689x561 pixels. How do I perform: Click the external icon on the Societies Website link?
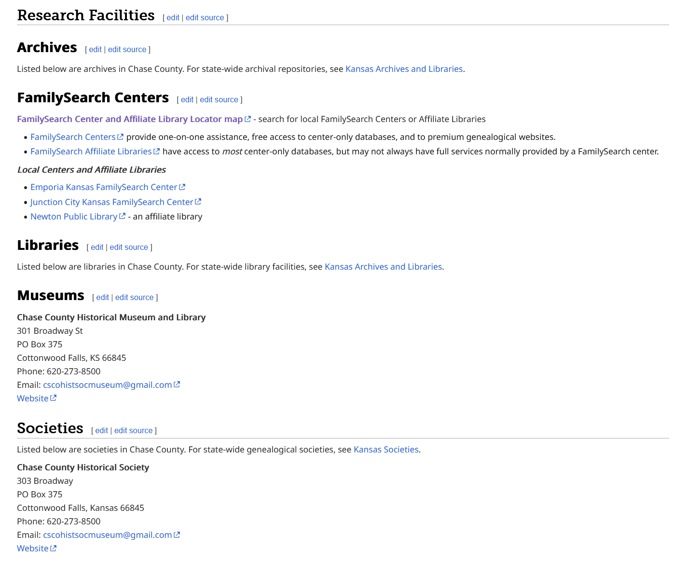(54, 548)
